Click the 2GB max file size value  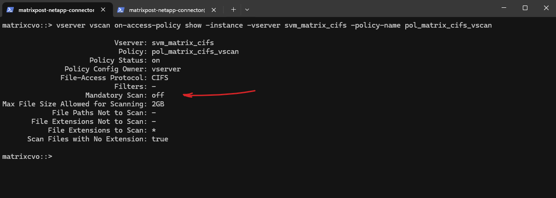click(158, 104)
